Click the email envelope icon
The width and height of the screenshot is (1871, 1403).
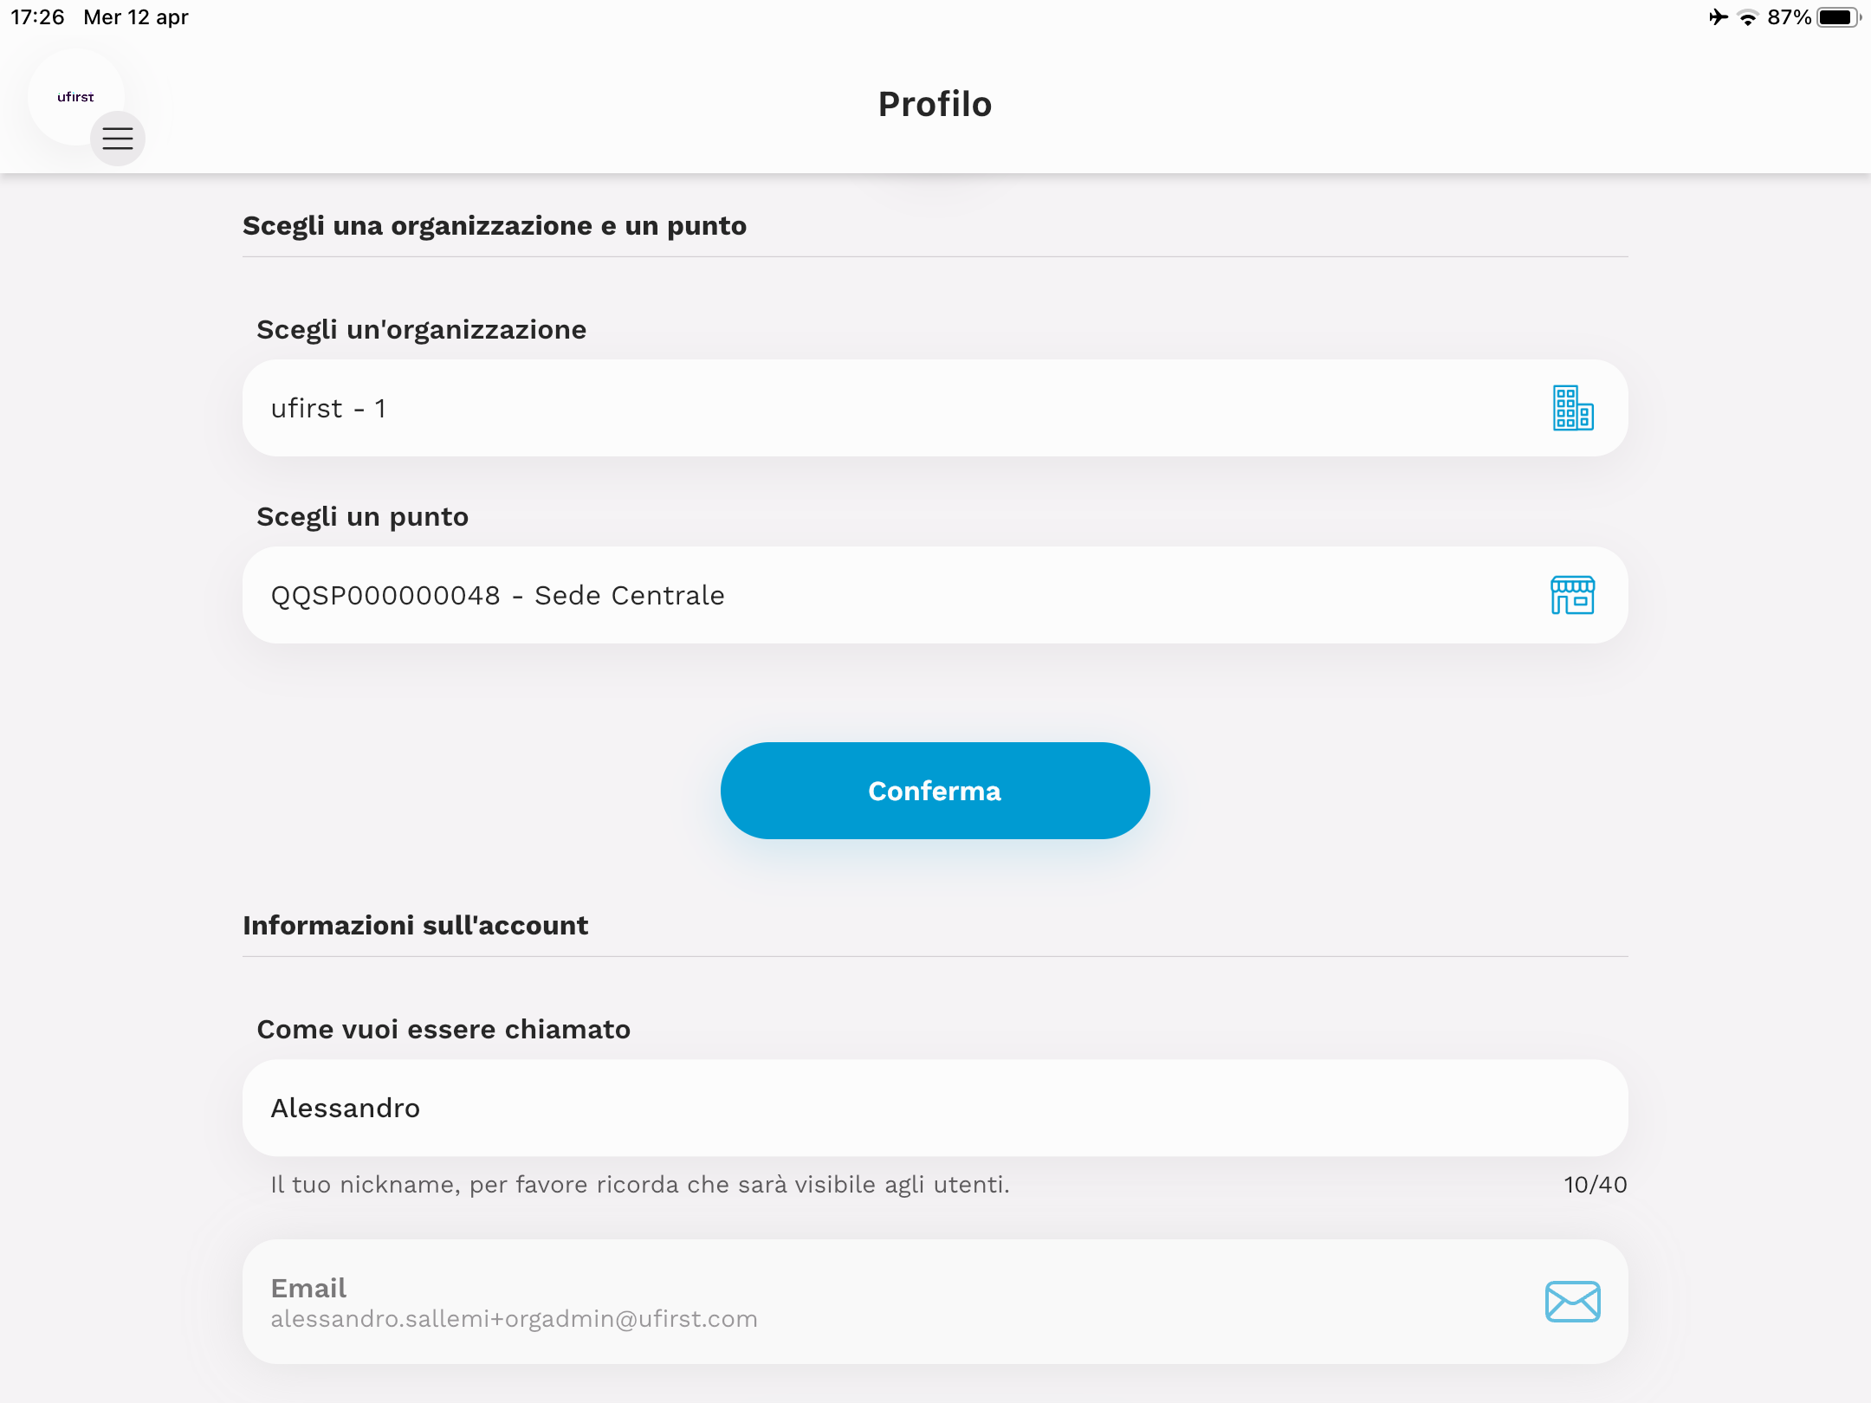pos(1573,1302)
